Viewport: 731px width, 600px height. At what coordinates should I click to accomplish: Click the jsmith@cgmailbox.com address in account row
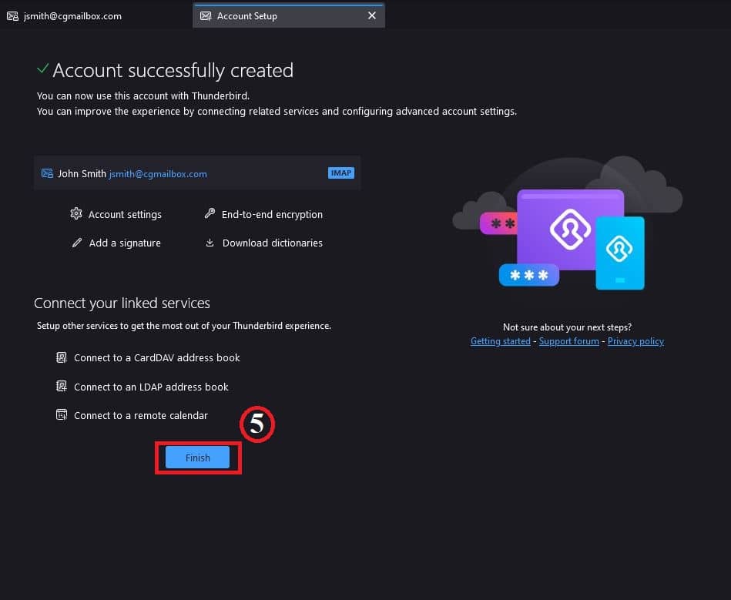[x=158, y=174]
